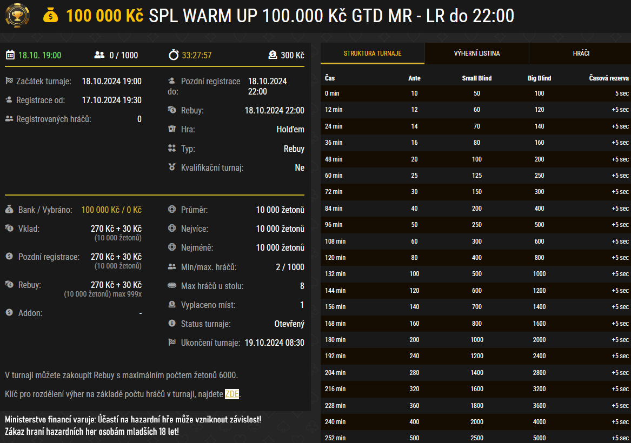Click the players count icon
Image resolution: width=631 pixels, height=443 pixels.
click(99, 55)
